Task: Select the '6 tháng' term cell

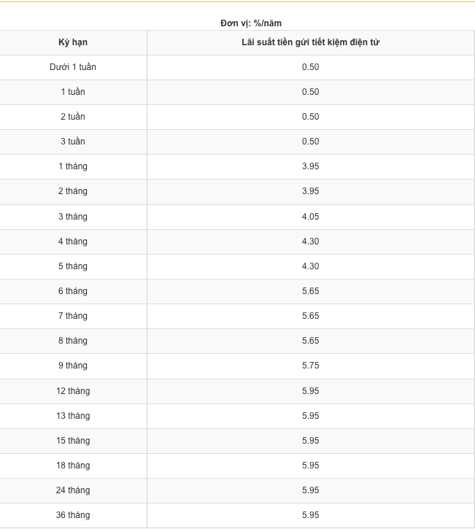Action: (73, 291)
